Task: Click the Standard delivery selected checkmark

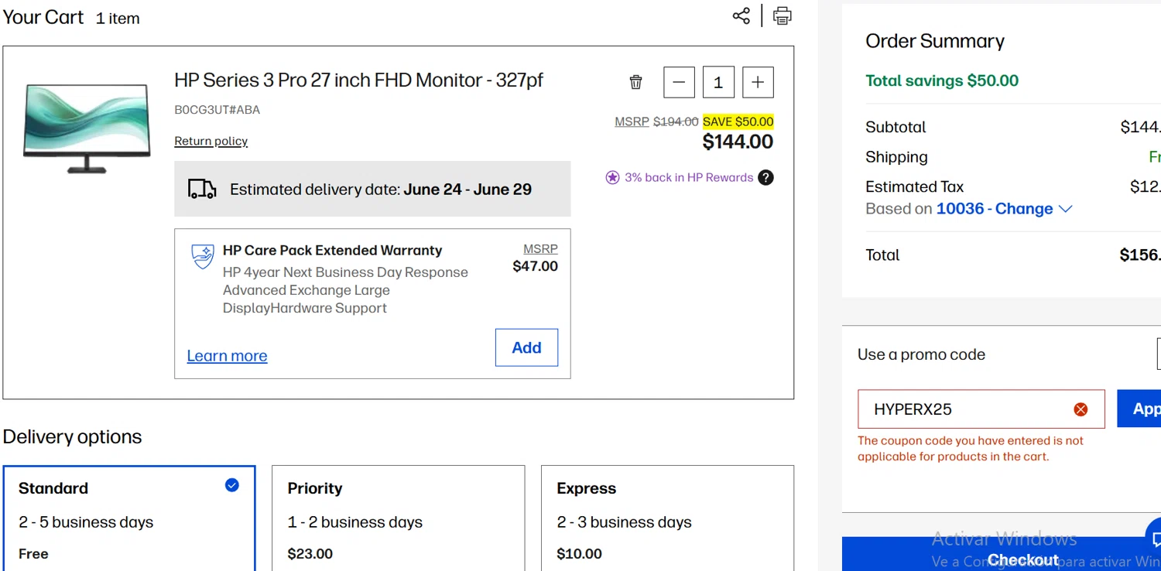Action: (x=231, y=485)
